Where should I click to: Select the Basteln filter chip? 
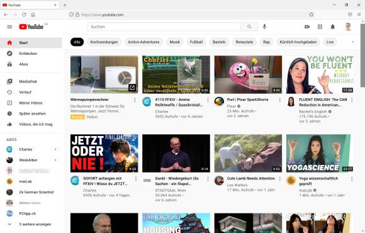pyautogui.click(x=219, y=42)
